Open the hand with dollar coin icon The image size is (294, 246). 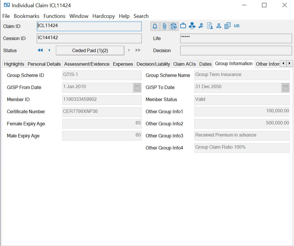[201, 26]
